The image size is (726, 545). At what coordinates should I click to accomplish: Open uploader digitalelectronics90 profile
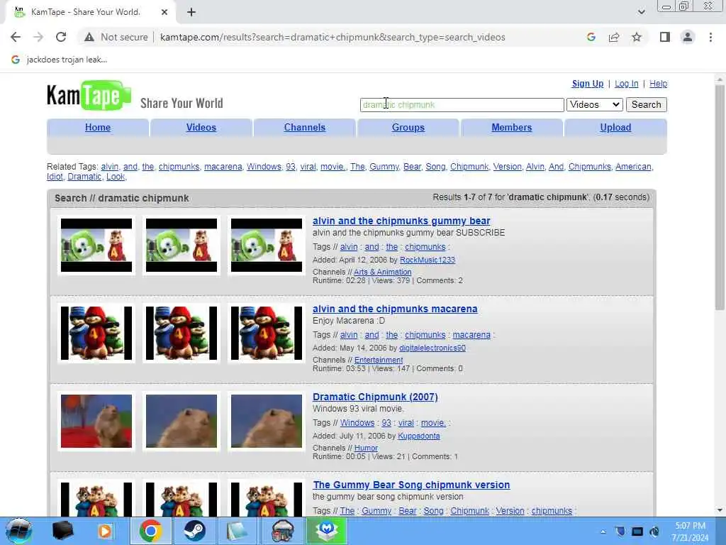(x=432, y=348)
